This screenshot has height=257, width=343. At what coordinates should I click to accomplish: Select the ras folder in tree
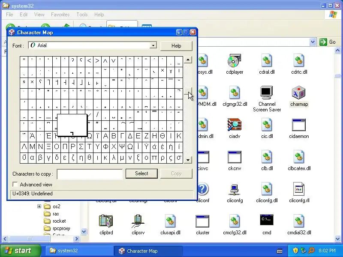tap(51, 214)
